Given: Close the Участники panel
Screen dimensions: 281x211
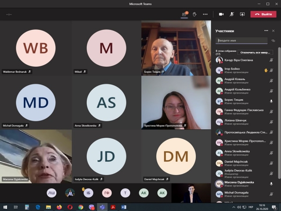Looking at the screenshot, I should pyautogui.click(x=273, y=31).
